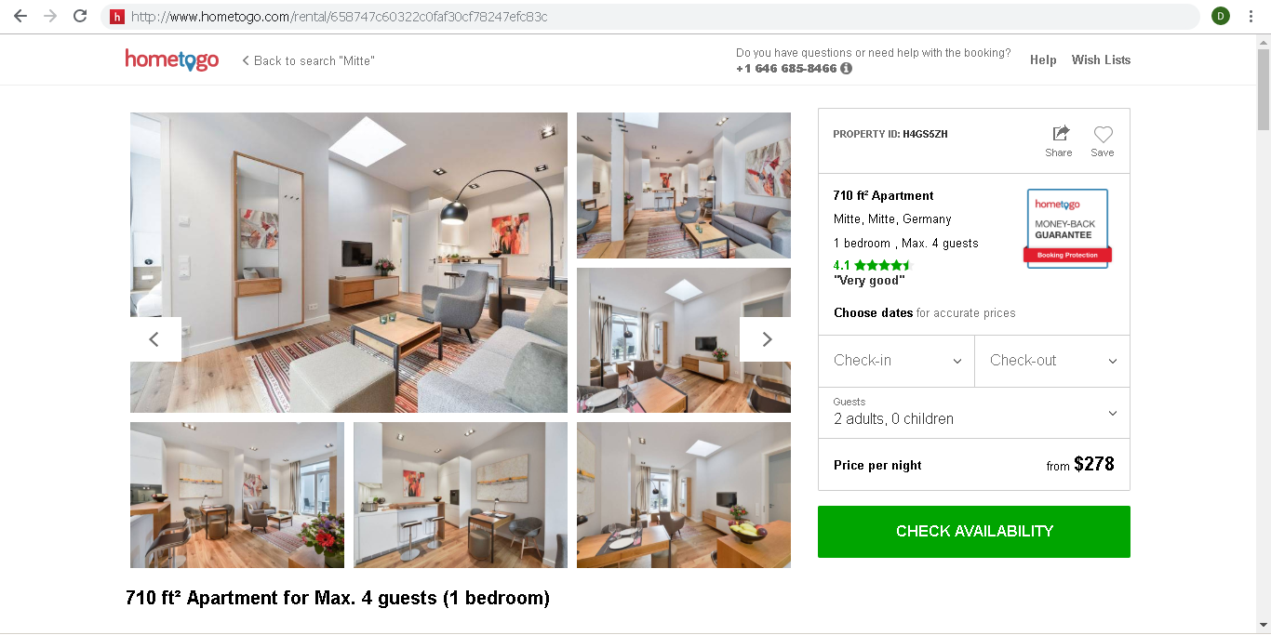Open the kitchen bar stools thumbnail photo
Screen dimensions: 1271x635
click(461, 495)
